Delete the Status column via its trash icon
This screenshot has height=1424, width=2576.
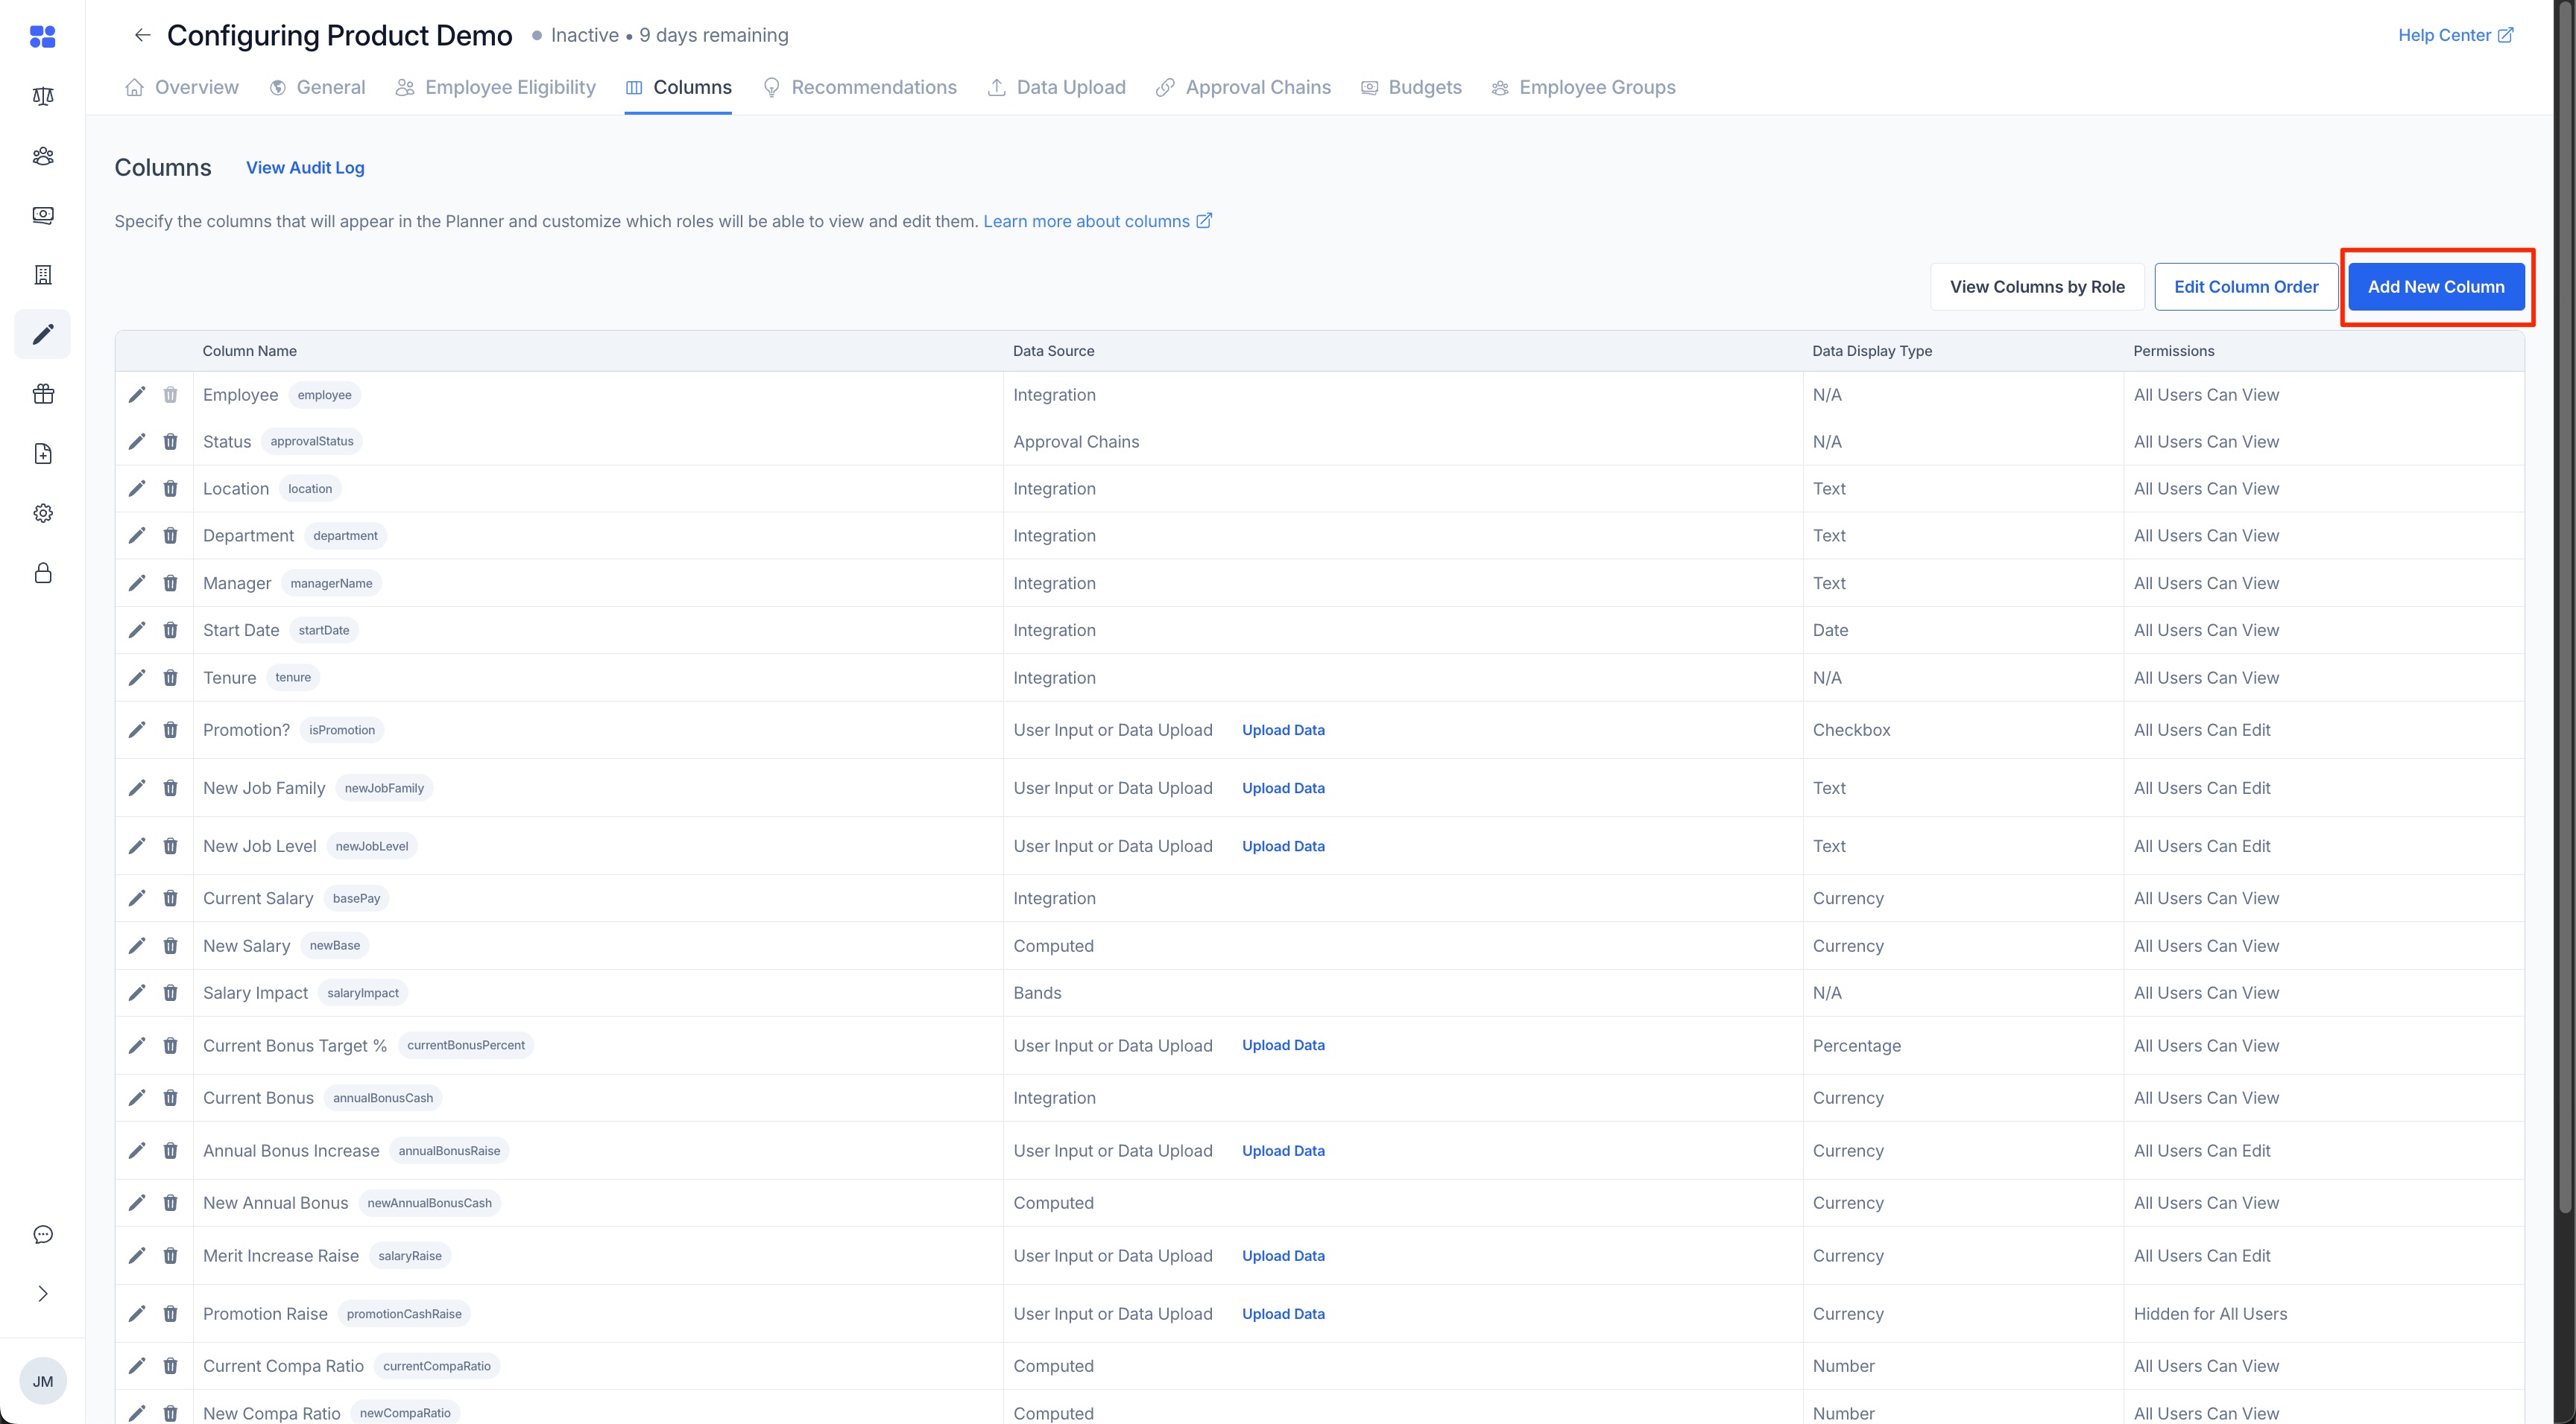pyautogui.click(x=170, y=441)
